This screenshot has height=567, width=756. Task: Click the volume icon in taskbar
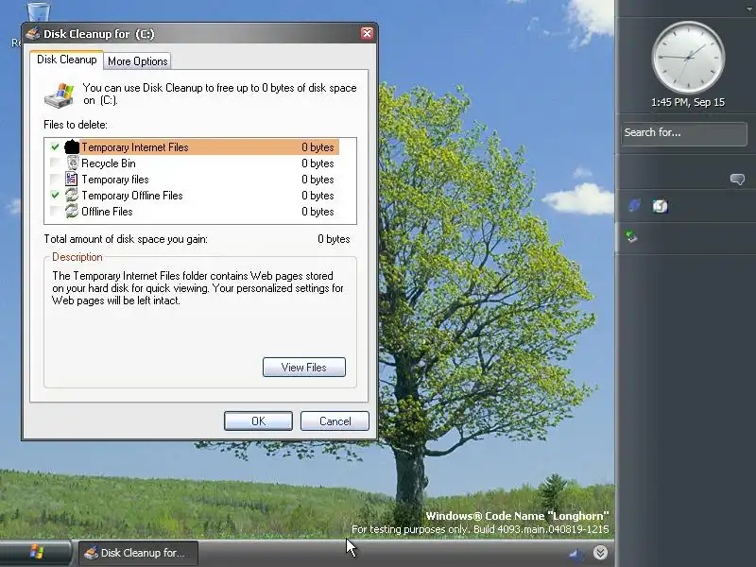pyautogui.click(x=576, y=554)
